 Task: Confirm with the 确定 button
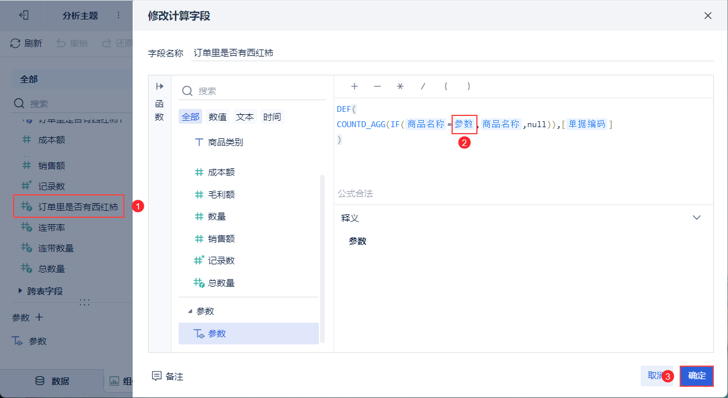coord(697,376)
